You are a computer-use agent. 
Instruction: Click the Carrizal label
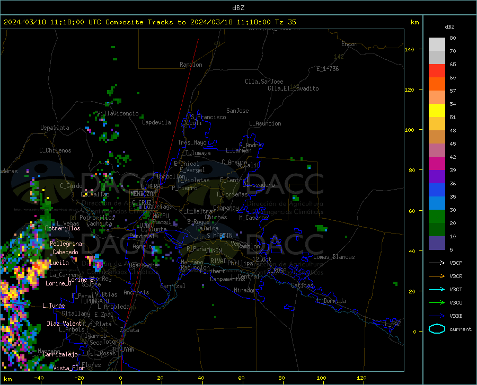coord(173,286)
